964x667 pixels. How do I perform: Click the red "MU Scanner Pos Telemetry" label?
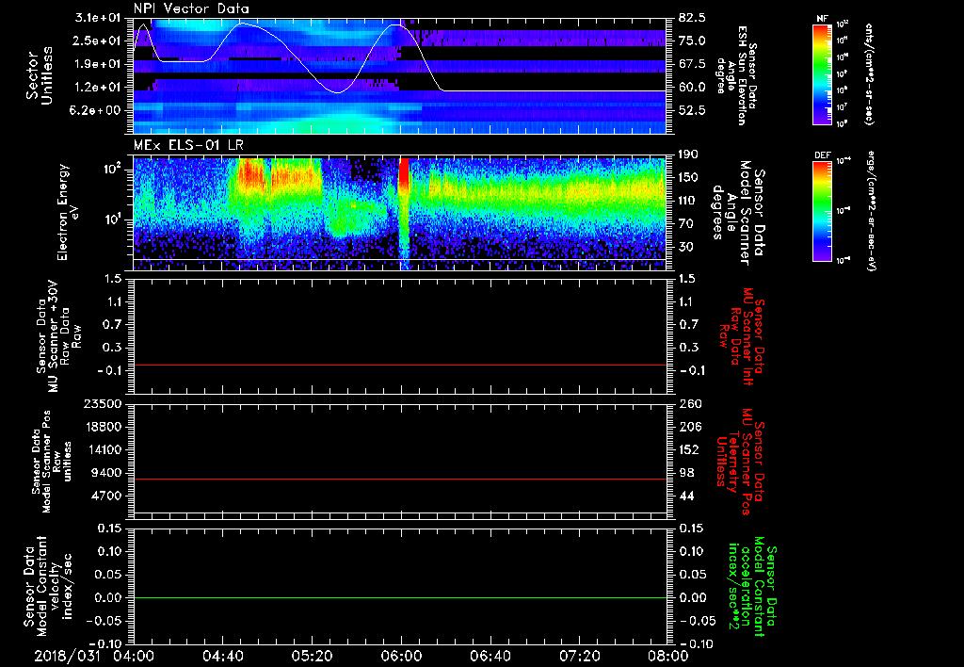739,462
